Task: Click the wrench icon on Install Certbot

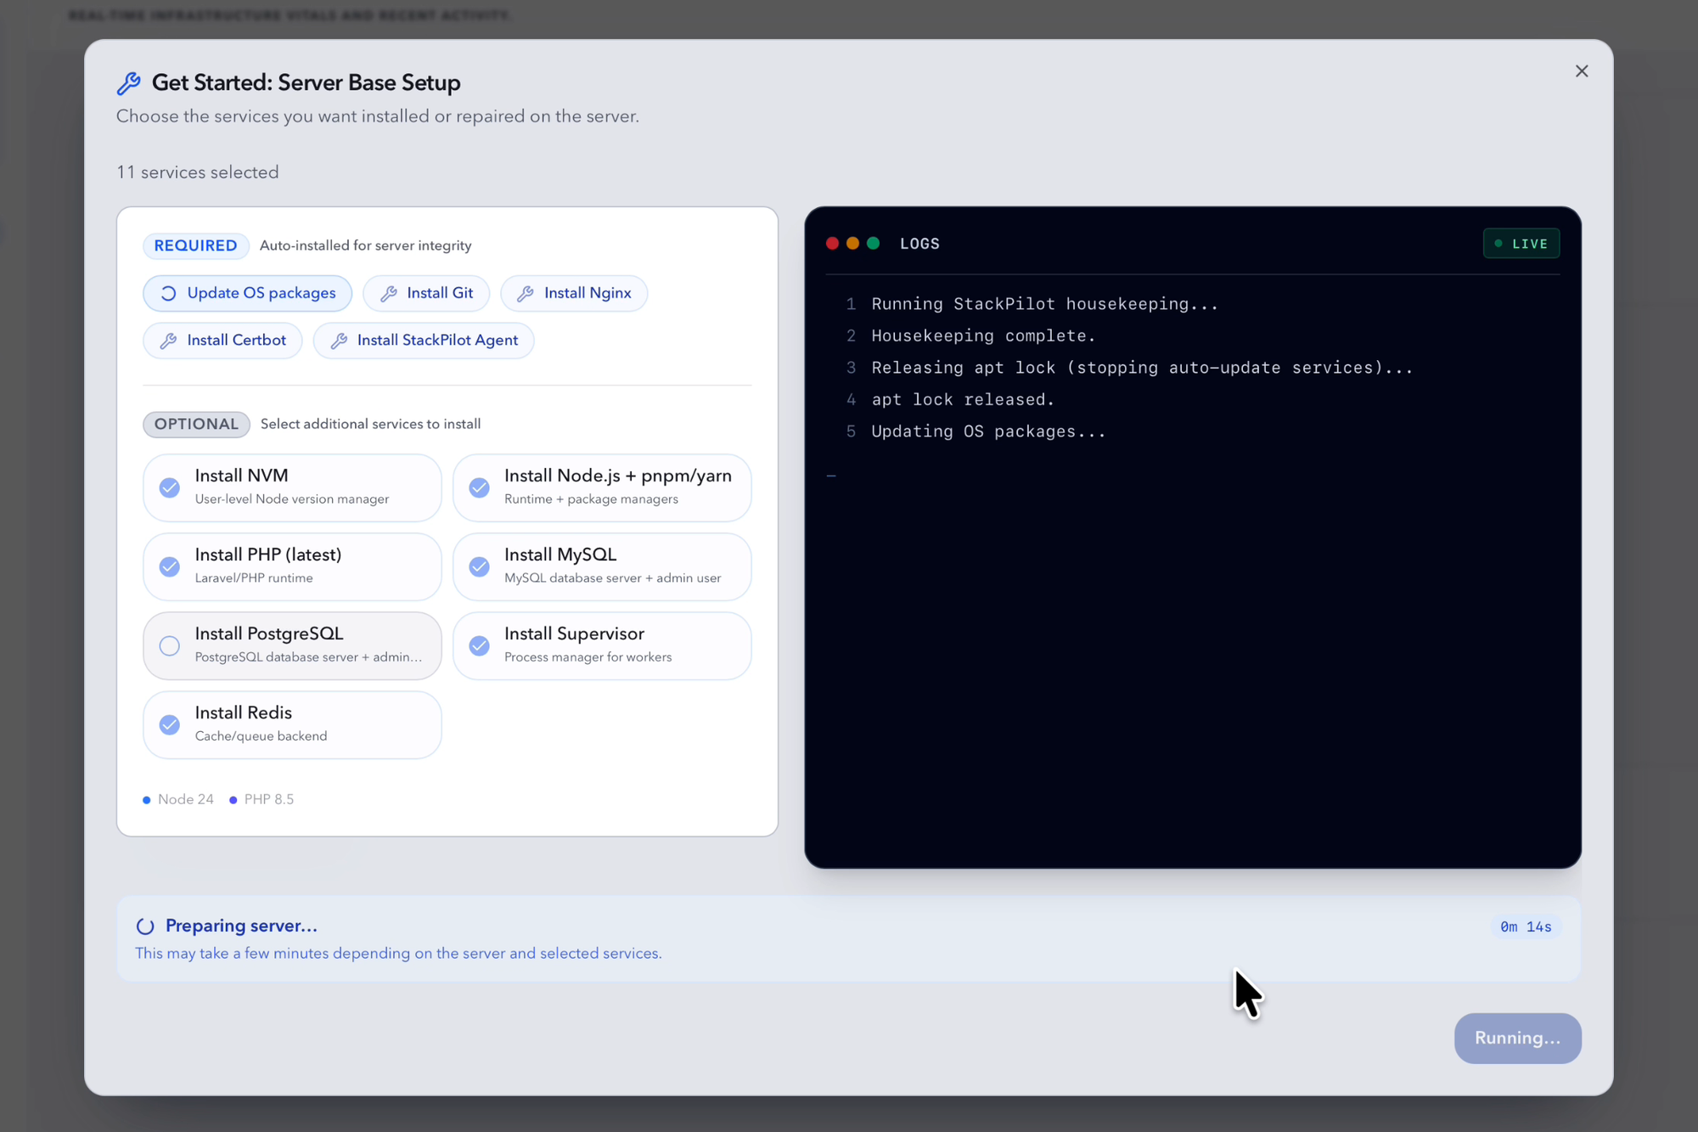Action: (x=168, y=341)
